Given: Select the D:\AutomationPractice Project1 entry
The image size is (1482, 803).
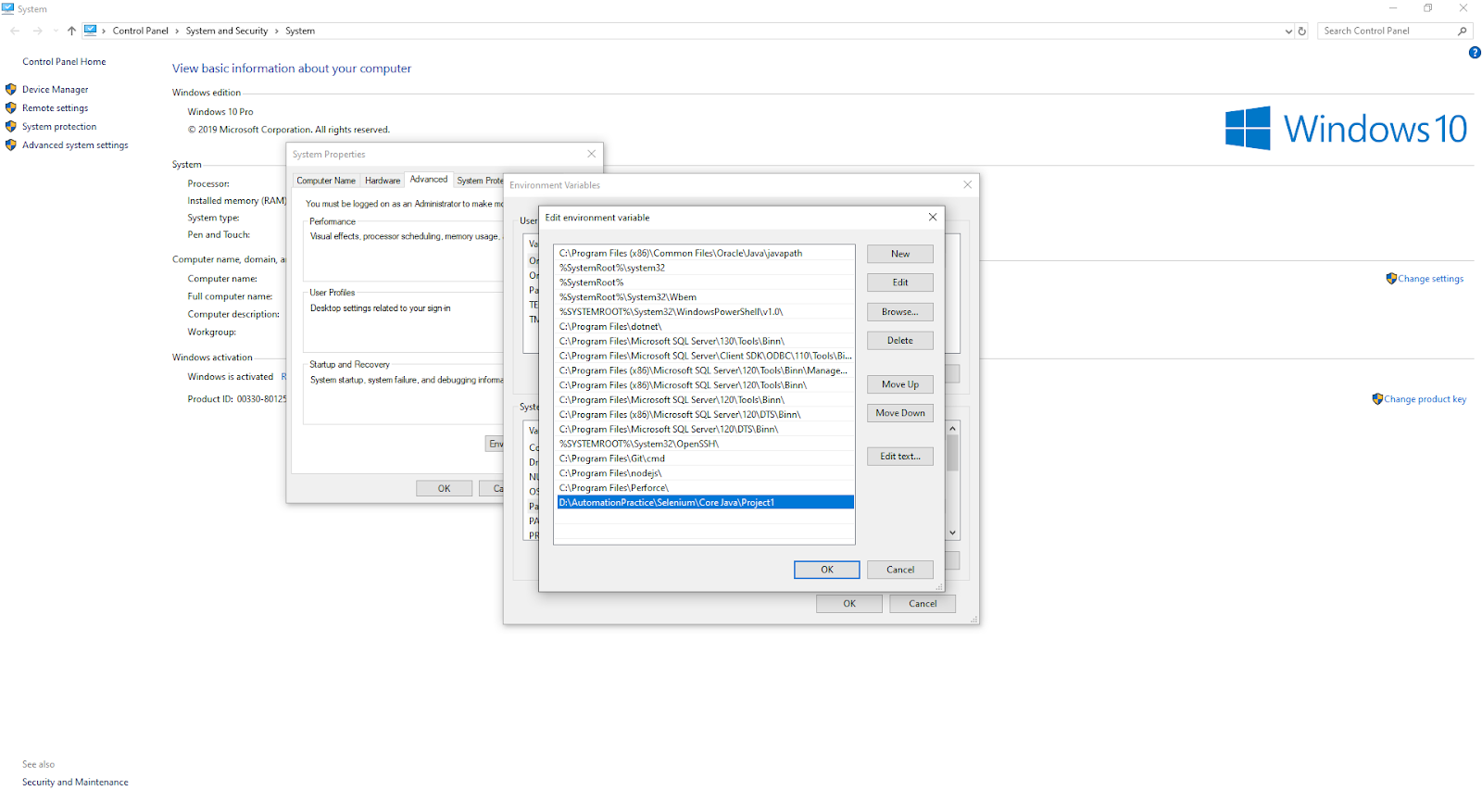Looking at the screenshot, I should point(705,503).
